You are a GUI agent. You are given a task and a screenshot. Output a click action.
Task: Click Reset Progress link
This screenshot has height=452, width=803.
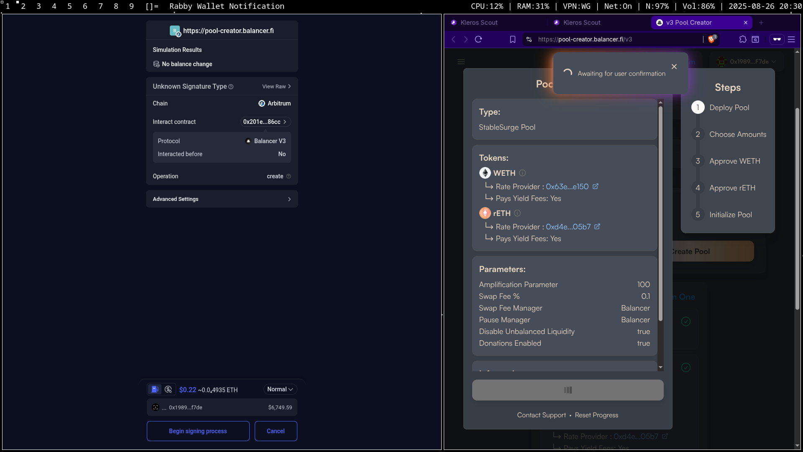coord(596,415)
